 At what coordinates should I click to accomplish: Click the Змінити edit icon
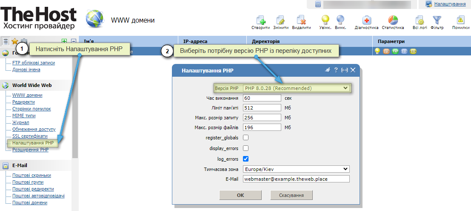281,20
